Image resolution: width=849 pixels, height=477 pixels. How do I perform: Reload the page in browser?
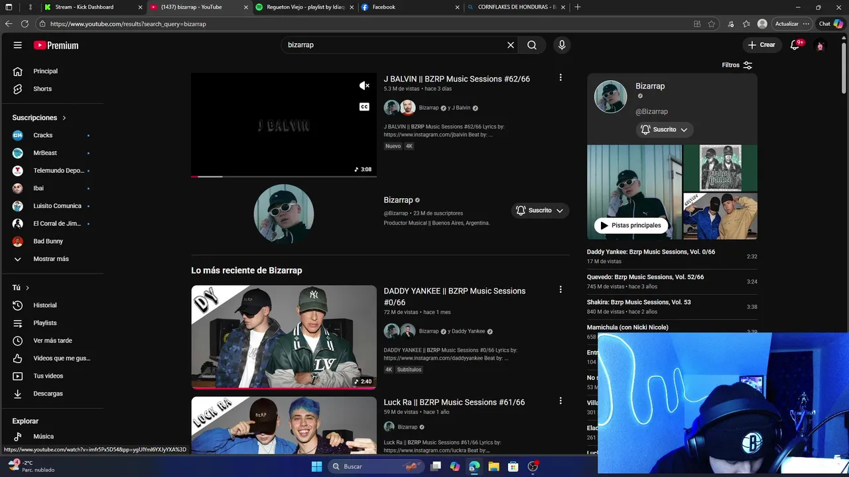pos(25,24)
